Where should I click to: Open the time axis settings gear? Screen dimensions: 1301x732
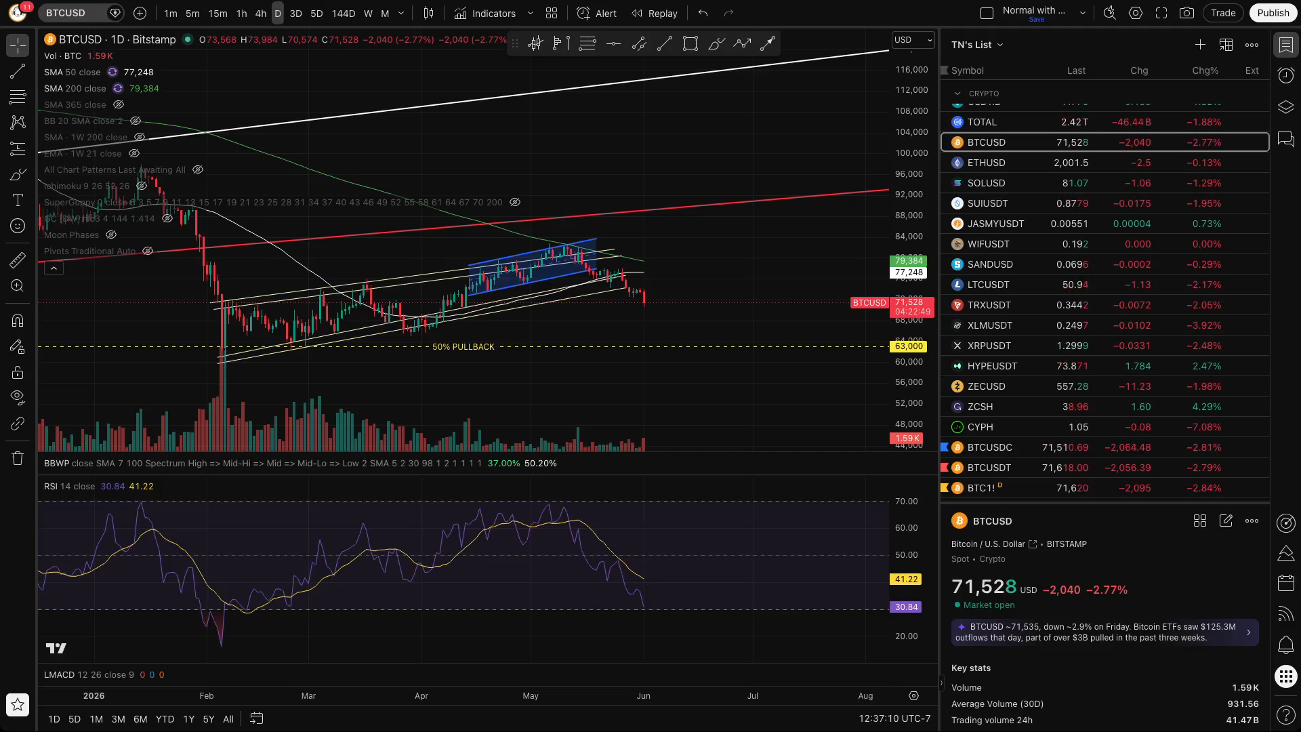tap(913, 695)
